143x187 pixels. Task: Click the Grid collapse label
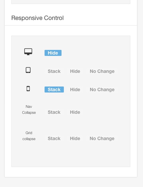(x=29, y=136)
